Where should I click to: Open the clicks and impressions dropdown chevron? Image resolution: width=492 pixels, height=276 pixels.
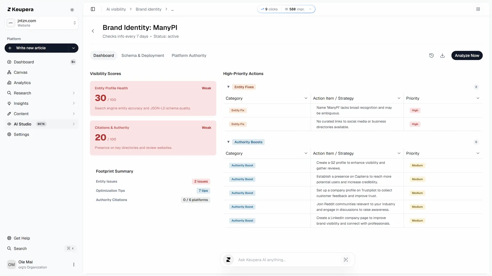310,9
